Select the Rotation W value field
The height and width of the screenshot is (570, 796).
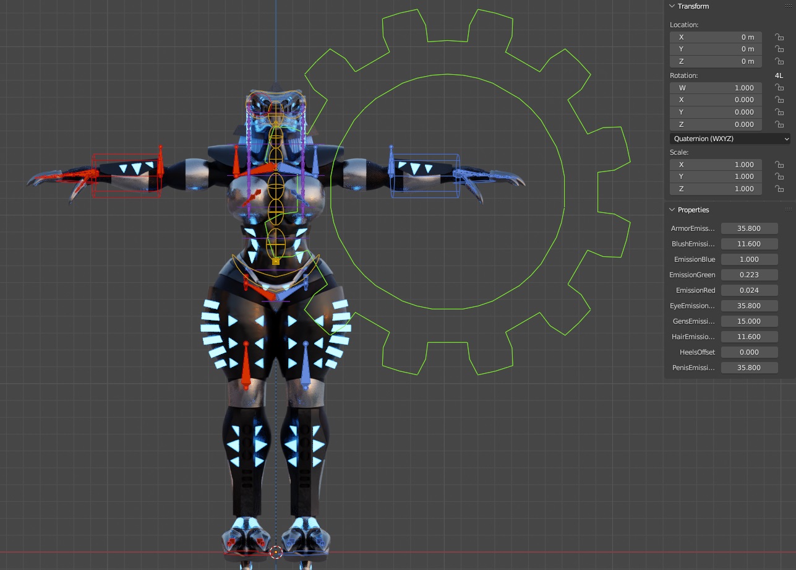coord(716,88)
